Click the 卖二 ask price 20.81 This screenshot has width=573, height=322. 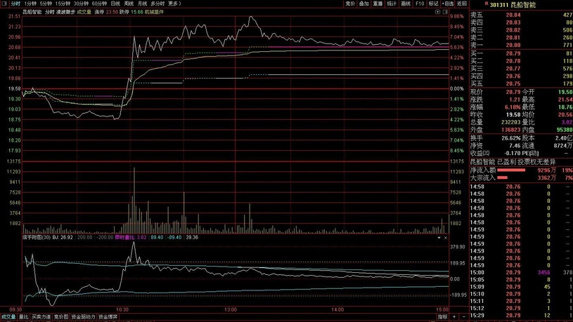(x=513, y=38)
